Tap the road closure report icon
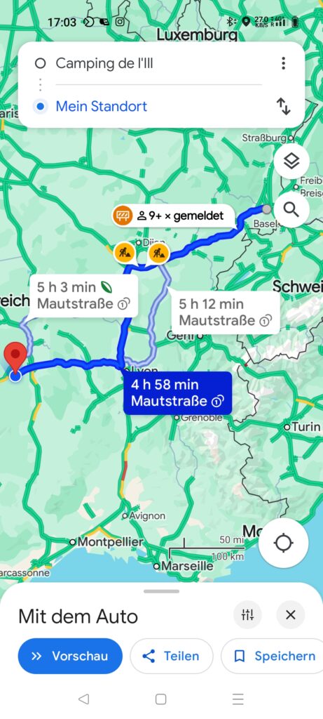 point(123,216)
